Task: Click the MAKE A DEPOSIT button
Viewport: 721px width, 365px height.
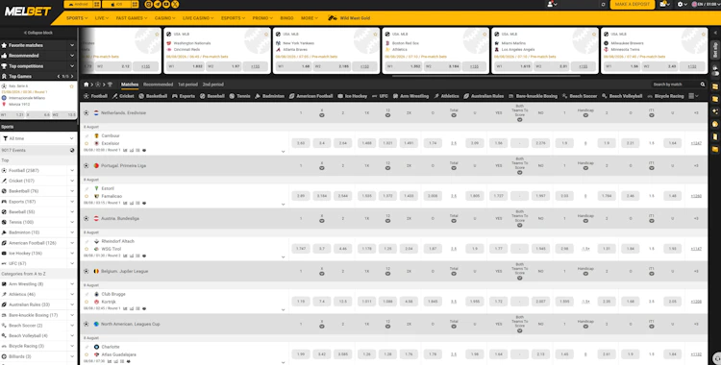Action: click(633, 4)
